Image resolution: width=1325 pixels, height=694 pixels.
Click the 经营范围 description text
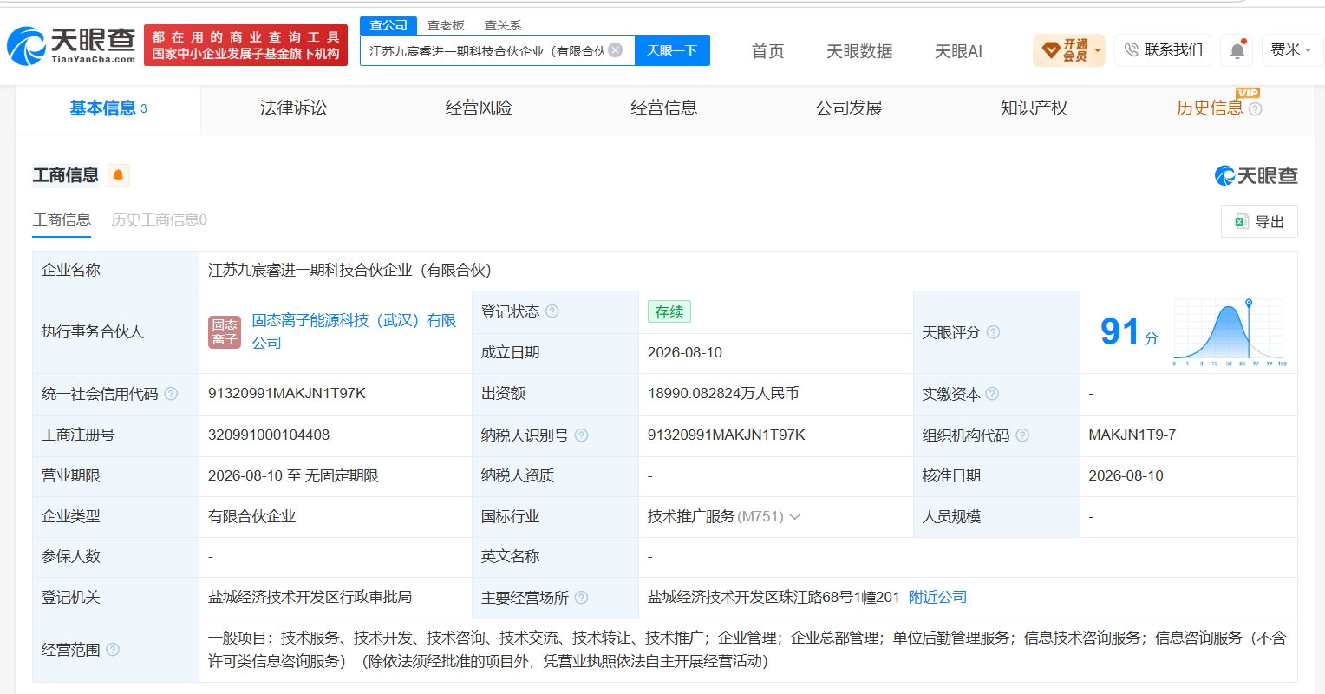click(747, 650)
